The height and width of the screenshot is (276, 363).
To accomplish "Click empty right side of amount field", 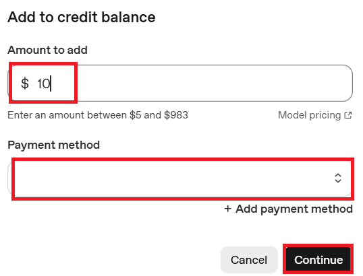I will 208,83.
